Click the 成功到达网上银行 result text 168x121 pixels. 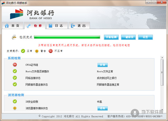[x=107, y=78]
